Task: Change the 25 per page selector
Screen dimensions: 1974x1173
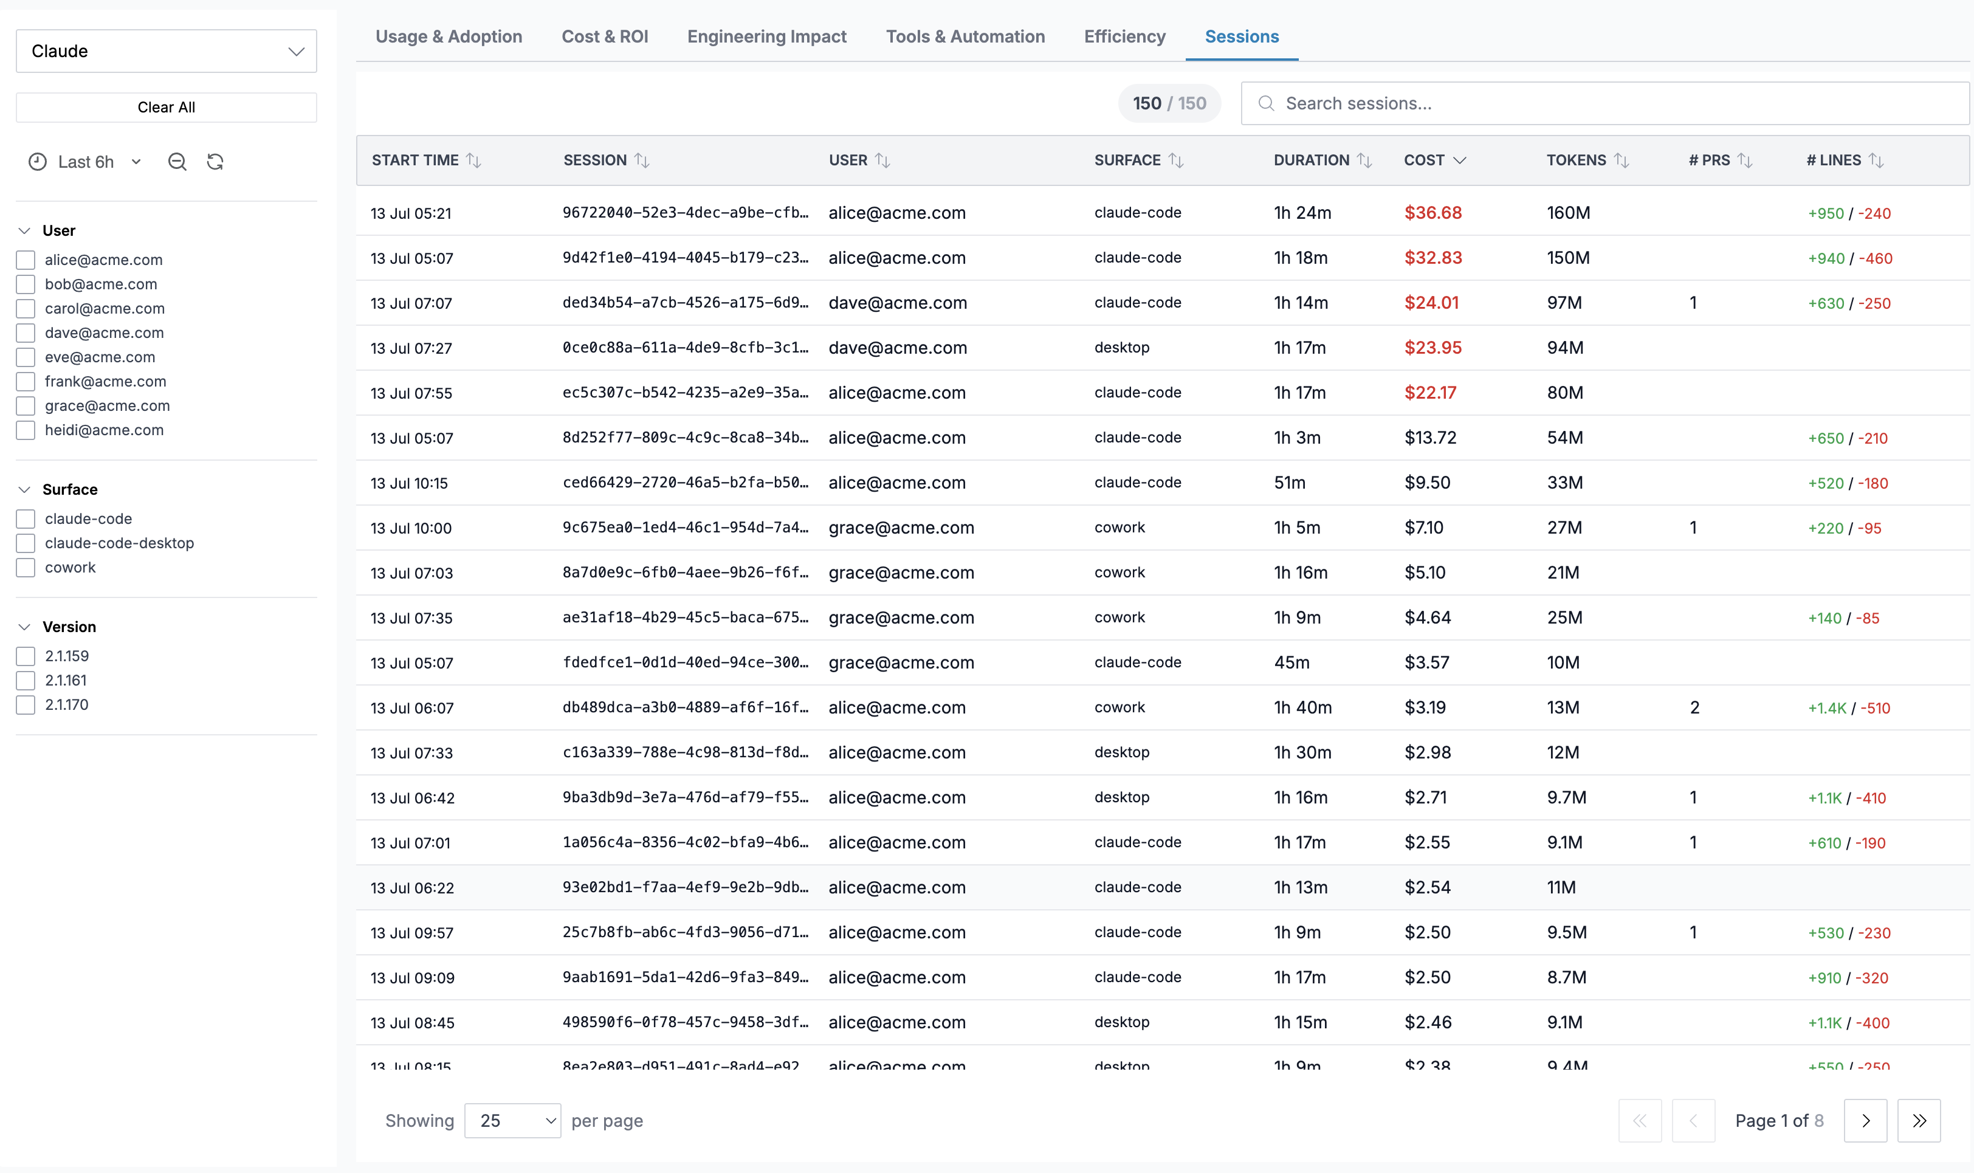Action: pos(513,1120)
